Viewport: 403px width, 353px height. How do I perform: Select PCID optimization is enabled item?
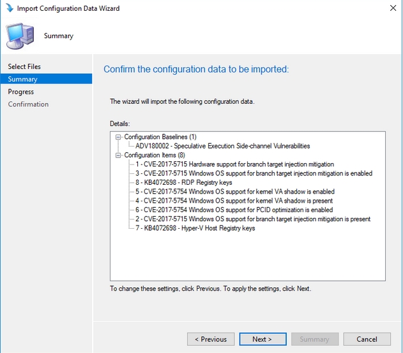tap(234, 210)
